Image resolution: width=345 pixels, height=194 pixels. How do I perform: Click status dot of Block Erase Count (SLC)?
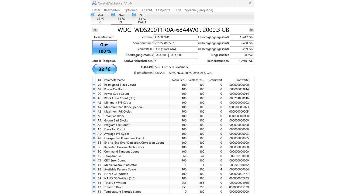94,98
